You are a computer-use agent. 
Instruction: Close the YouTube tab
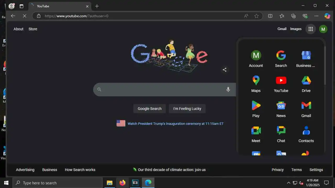87,6
